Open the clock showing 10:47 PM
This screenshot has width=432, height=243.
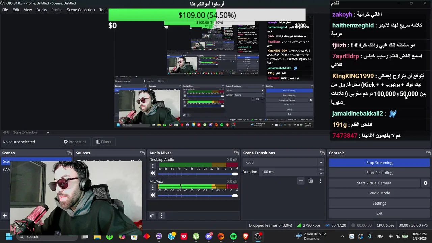point(420,236)
